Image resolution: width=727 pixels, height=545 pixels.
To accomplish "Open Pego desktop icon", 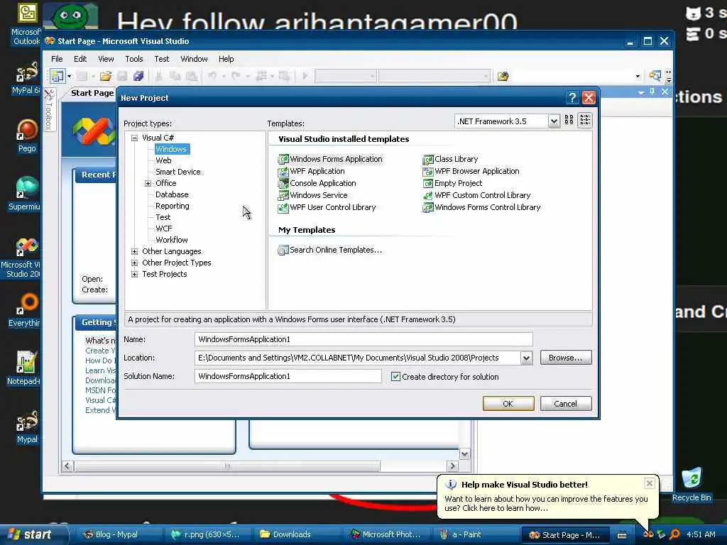I will [x=26, y=136].
